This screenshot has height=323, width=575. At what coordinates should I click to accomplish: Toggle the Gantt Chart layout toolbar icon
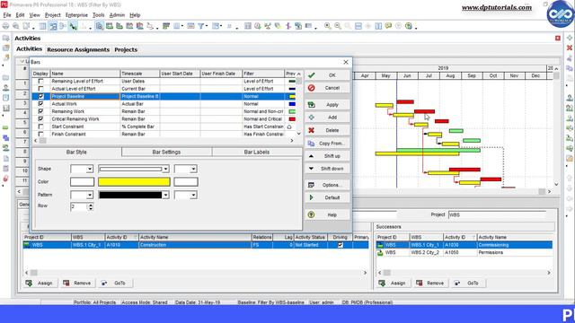pos(53,26)
